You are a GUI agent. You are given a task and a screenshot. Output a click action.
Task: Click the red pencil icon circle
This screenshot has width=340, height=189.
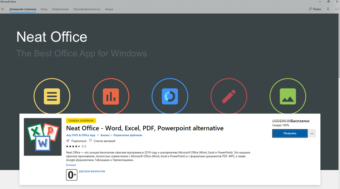point(229,96)
